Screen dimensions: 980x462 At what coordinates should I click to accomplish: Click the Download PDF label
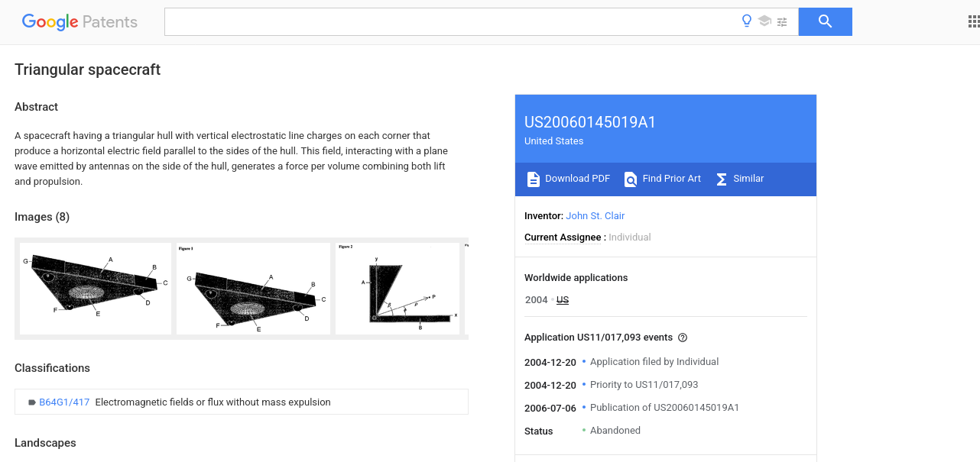pyautogui.click(x=577, y=179)
